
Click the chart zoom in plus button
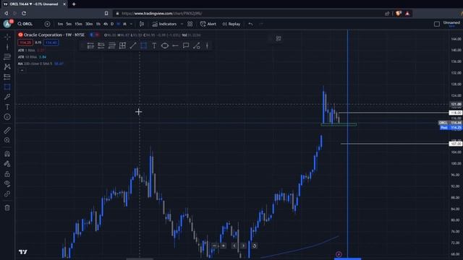pos(224,246)
